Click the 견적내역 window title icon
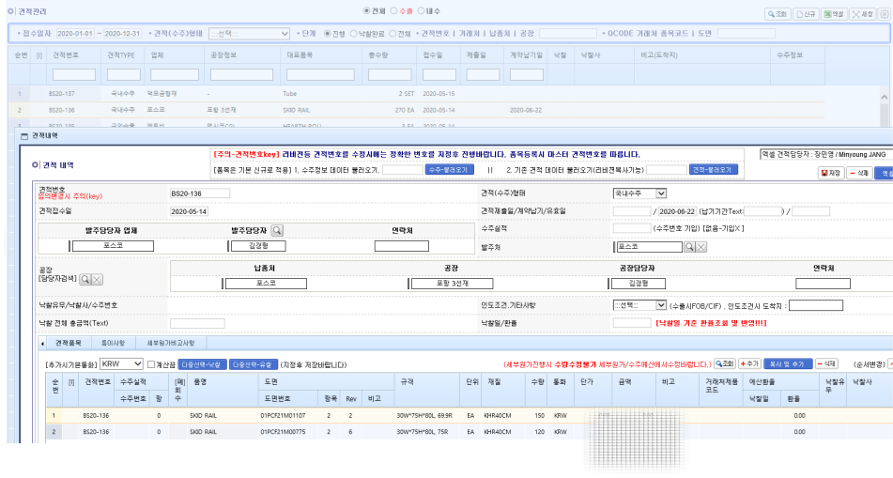This screenshot has height=478, width=893. click(23, 135)
